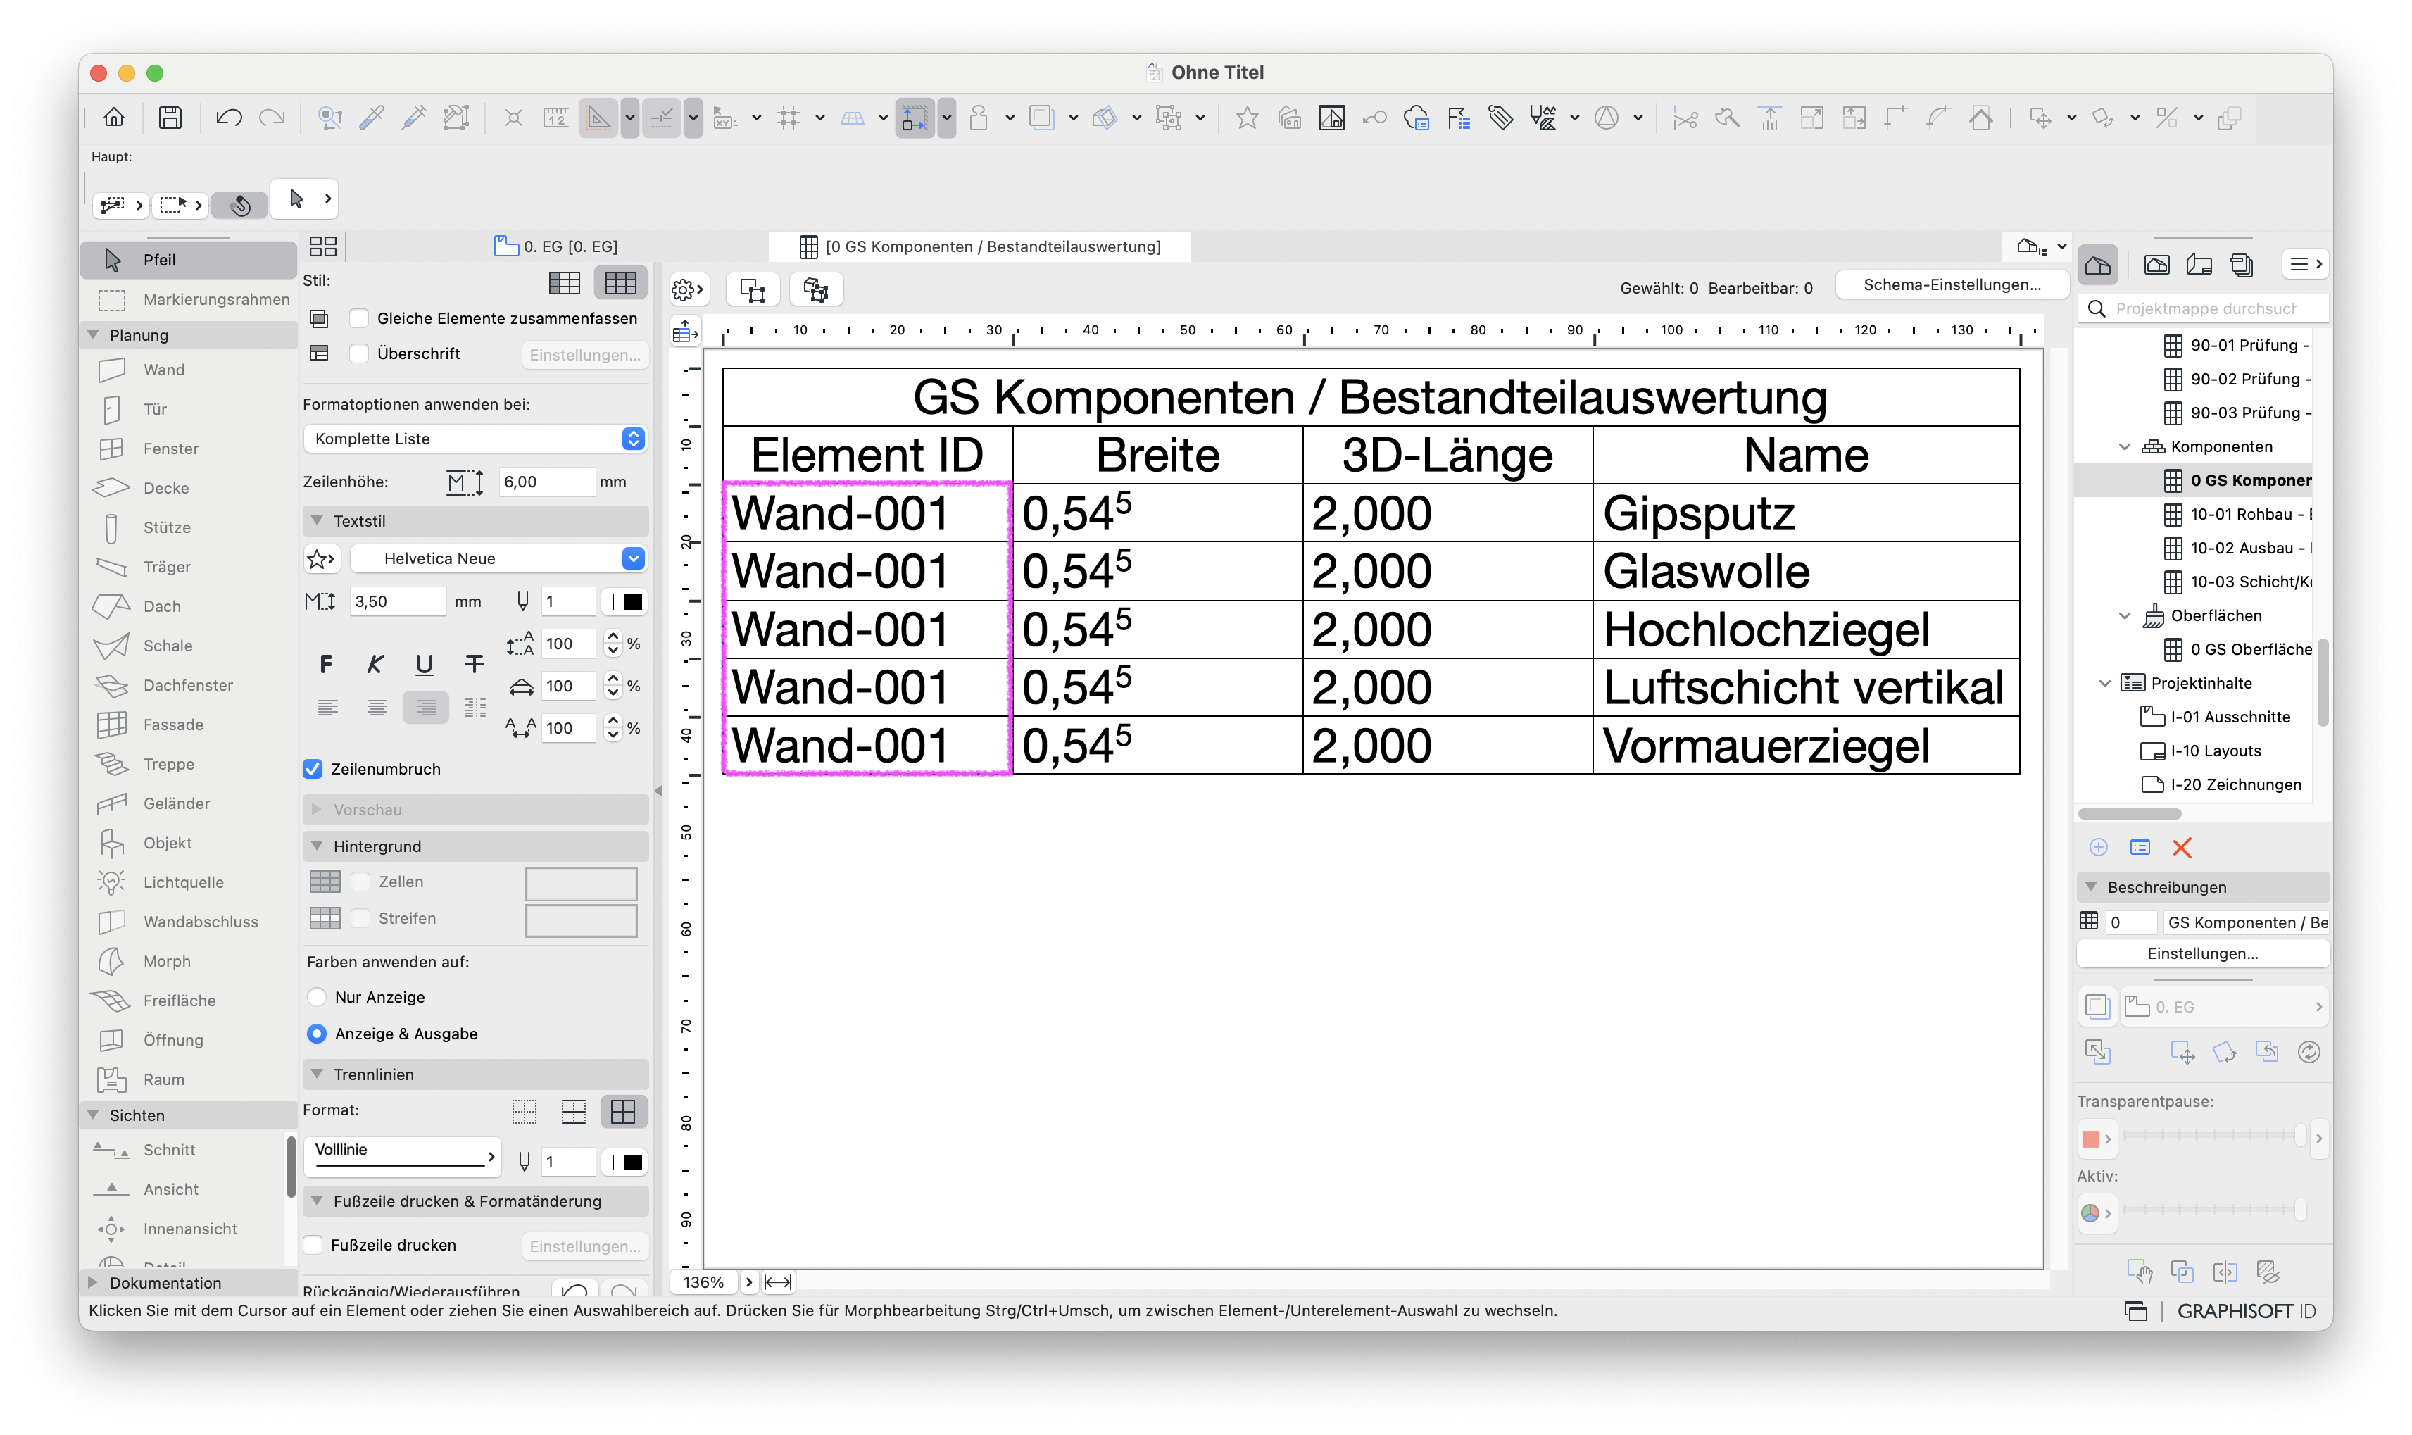Open the Komplette Liste dropdown
2412x1435 pixels.
coord(475,439)
